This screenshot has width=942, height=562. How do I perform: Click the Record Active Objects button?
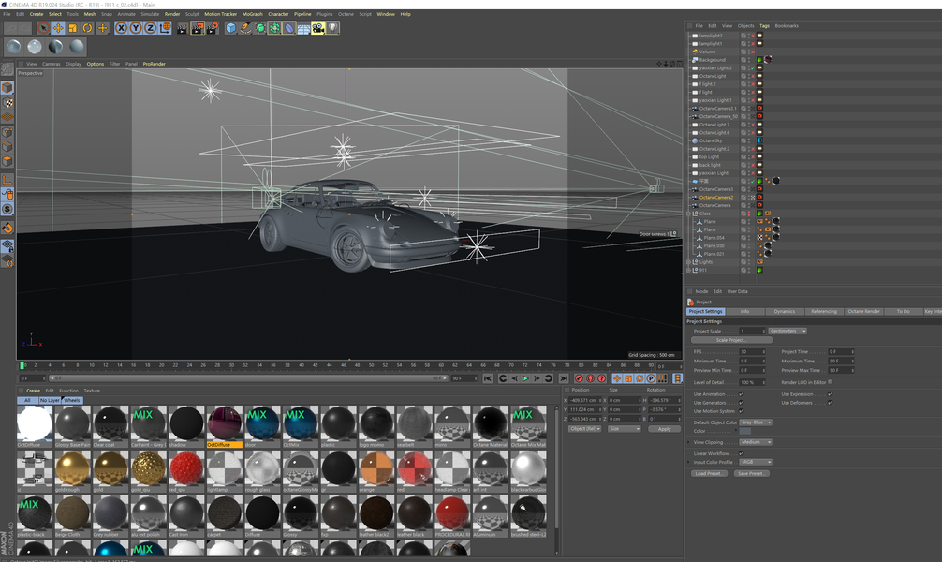coord(579,378)
